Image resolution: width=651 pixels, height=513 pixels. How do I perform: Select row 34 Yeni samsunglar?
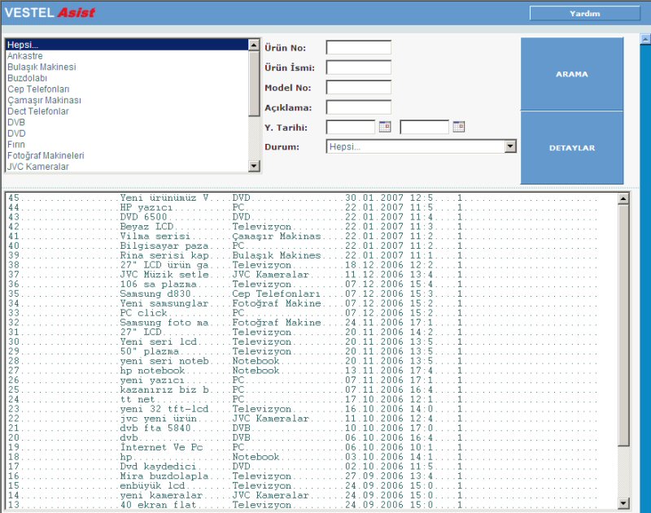pyautogui.click(x=312, y=303)
